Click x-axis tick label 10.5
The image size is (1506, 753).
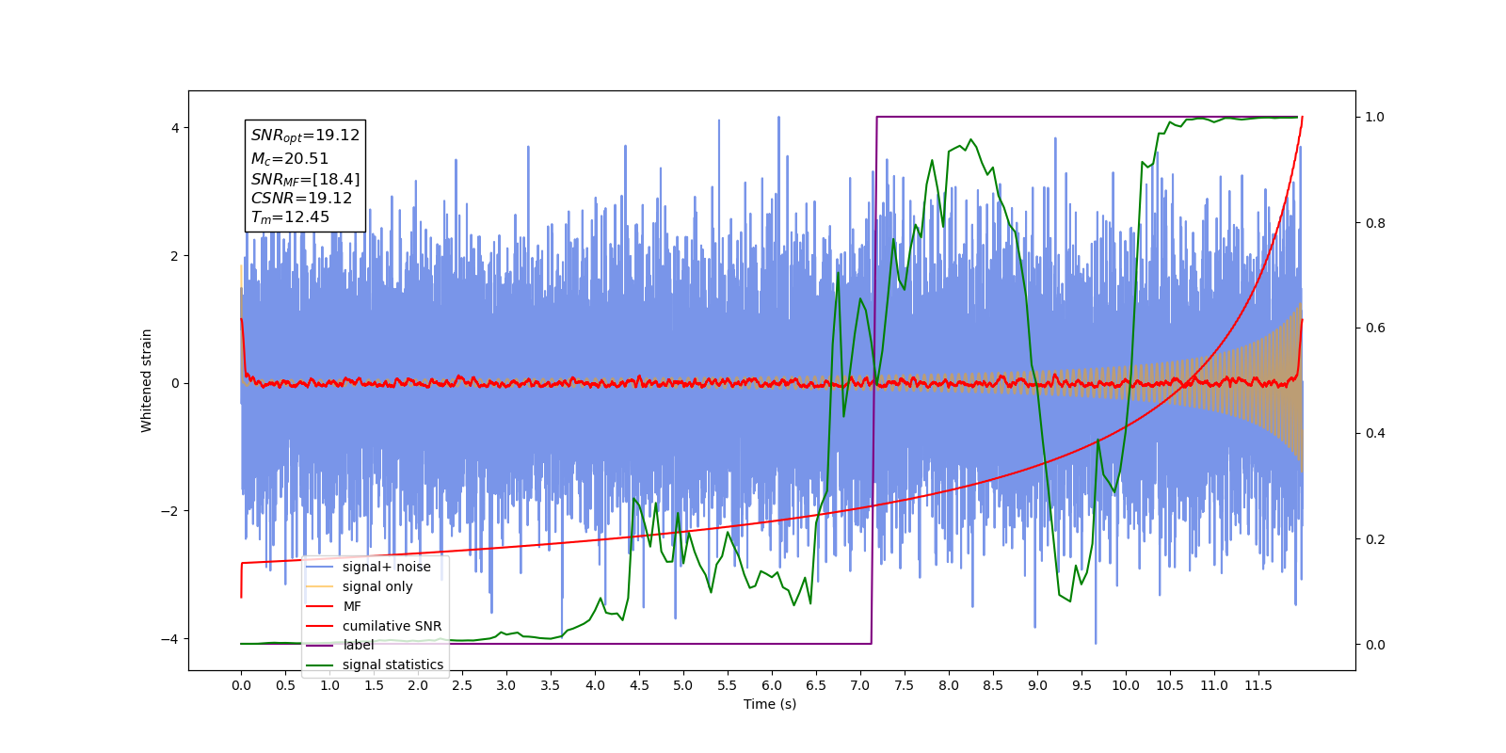point(1170,685)
